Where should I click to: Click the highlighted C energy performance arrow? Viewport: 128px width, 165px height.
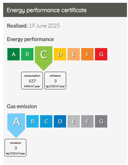coord(43,57)
